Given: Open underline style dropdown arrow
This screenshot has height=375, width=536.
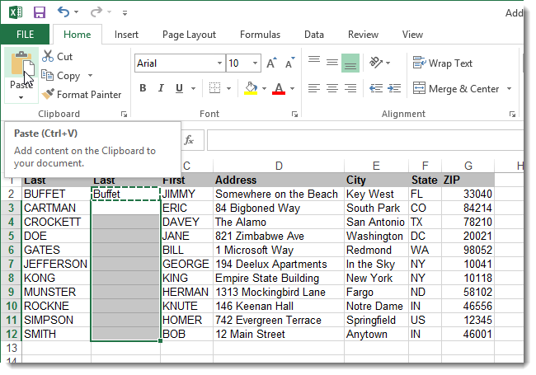Looking at the screenshot, I should coord(194,89).
